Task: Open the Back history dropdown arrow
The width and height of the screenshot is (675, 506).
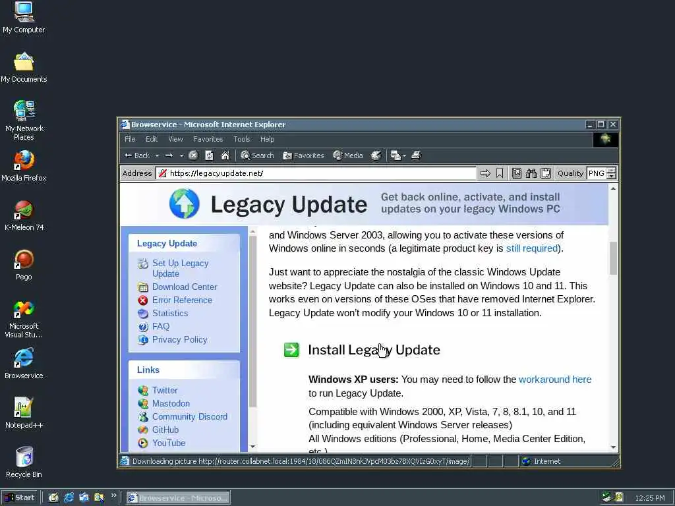Action: (157, 155)
